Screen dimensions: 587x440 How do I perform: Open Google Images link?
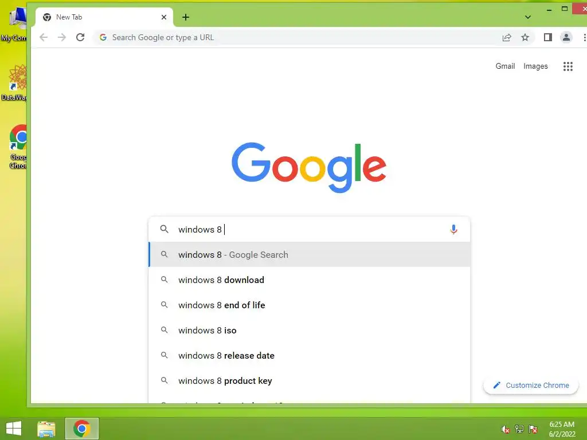click(x=535, y=66)
